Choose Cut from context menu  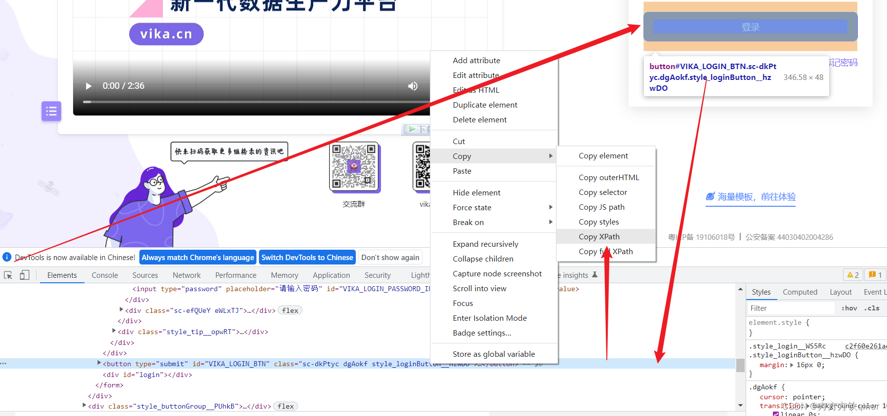494,141
